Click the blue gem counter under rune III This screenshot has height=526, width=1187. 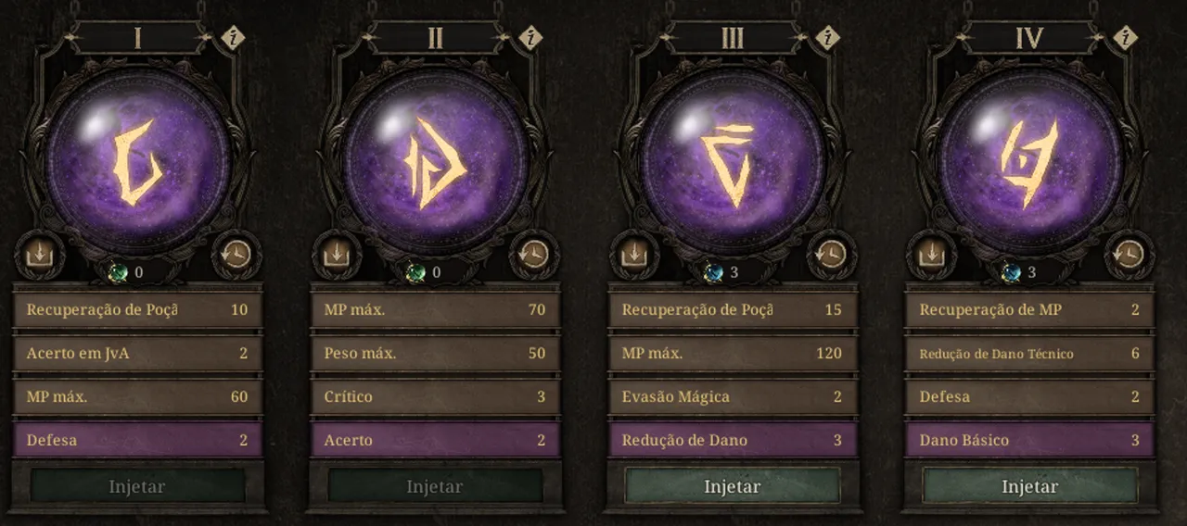[x=721, y=272]
